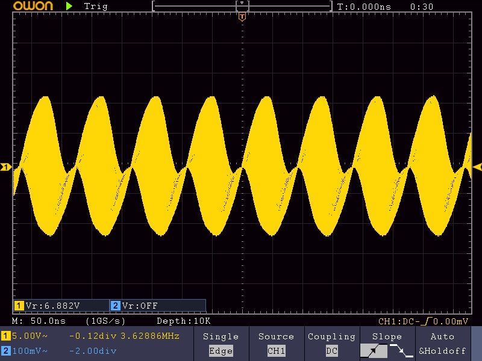This screenshot has width=482, height=361.
Task: Click the 3.62886MHz frequency readout
Action: click(149, 336)
